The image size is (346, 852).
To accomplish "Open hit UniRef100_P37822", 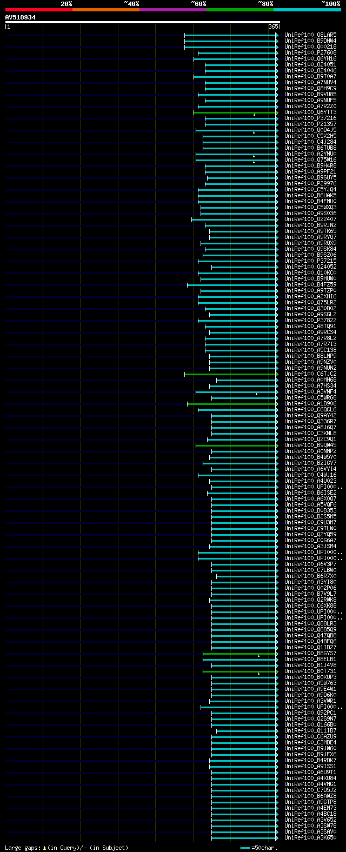I will pyautogui.click(x=310, y=320).
